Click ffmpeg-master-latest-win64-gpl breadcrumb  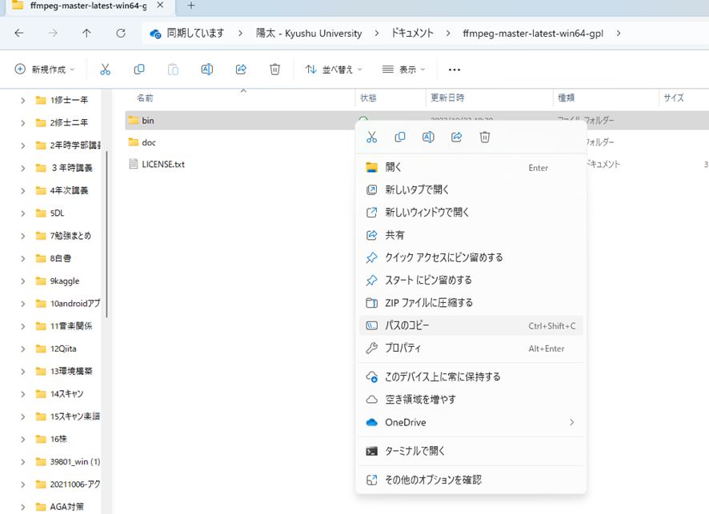pos(533,33)
